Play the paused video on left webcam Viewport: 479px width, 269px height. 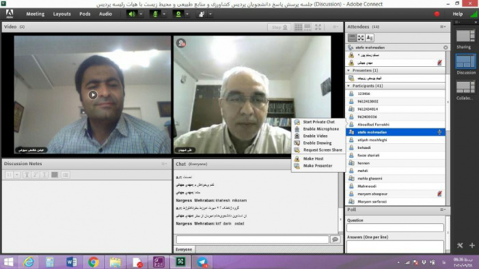click(93, 95)
